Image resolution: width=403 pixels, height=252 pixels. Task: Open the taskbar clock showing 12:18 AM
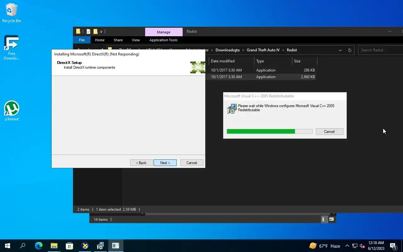[x=376, y=246]
